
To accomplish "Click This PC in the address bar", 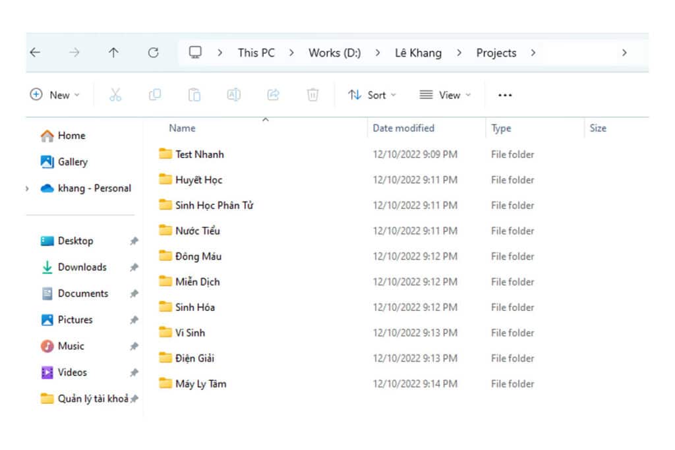I will (x=256, y=53).
